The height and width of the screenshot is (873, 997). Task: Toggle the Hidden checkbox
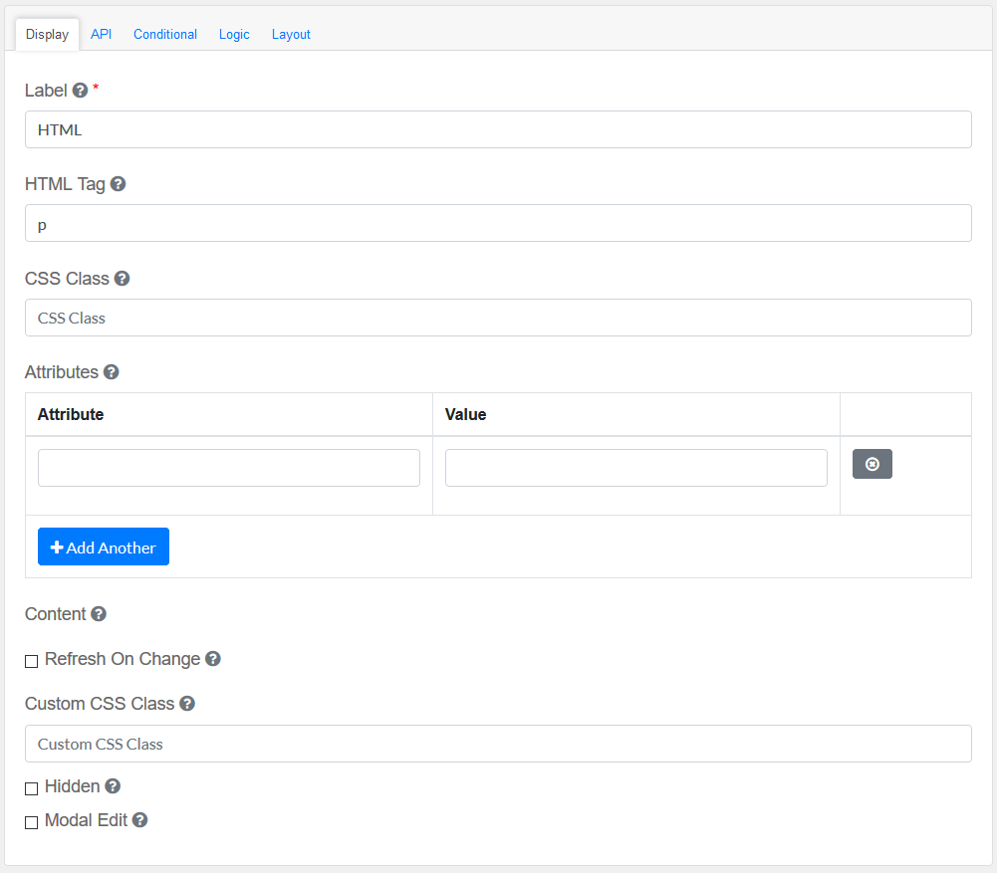coord(32,788)
